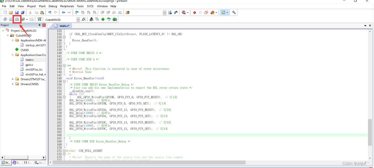Save the current file via disk icon

pyautogui.click(x=17, y=13)
